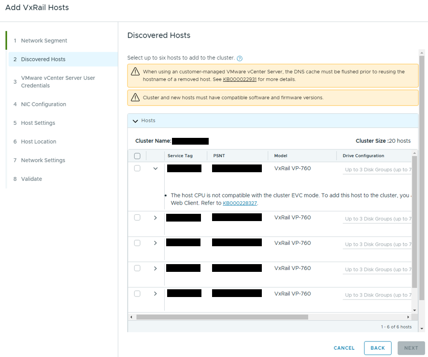Click the help question mark icon
This screenshot has width=428, height=357.
pyautogui.click(x=240, y=58)
